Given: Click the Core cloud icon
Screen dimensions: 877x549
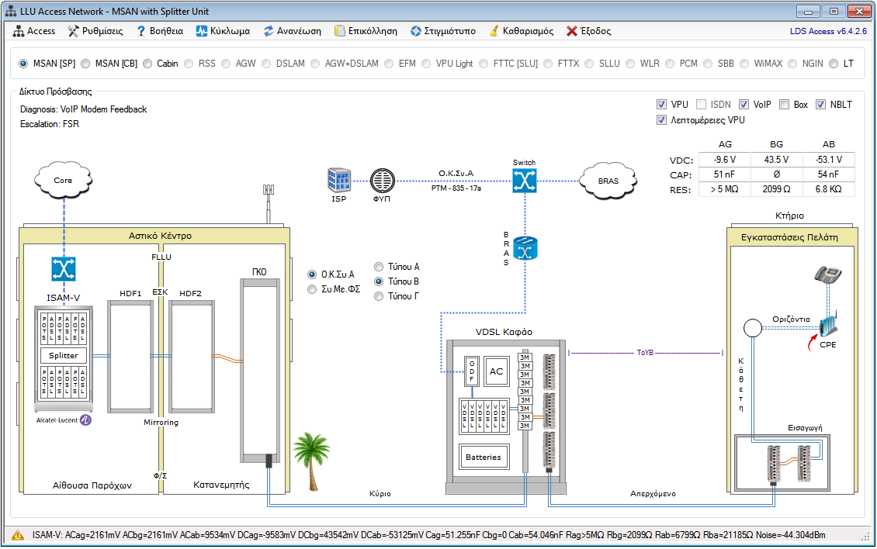Looking at the screenshot, I should click(63, 180).
